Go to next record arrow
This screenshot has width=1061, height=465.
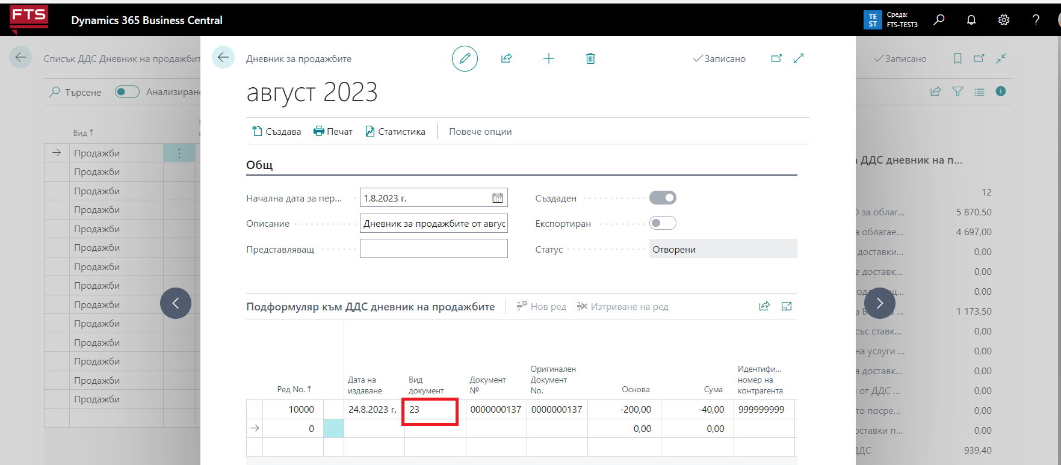[x=880, y=303]
